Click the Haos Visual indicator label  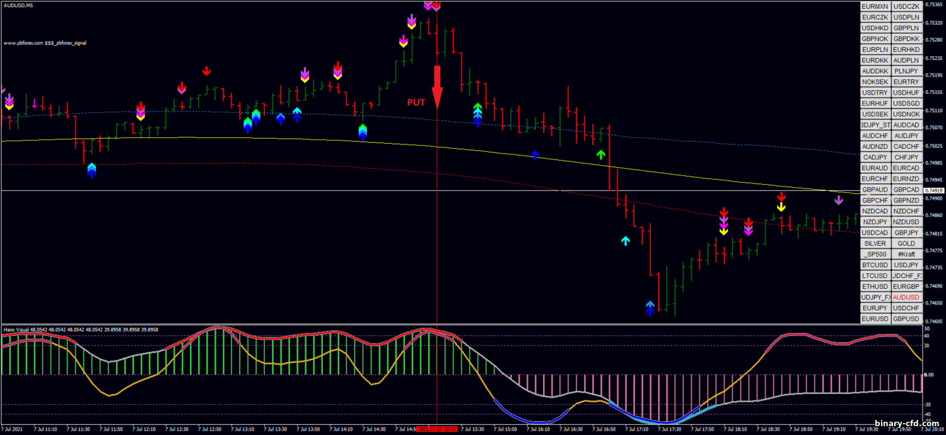[20, 330]
